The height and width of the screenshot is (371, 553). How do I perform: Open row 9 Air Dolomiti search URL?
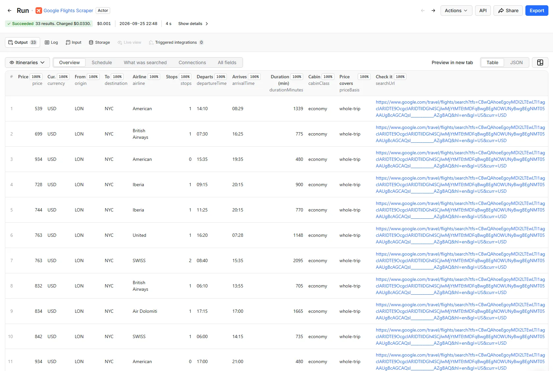coord(460,311)
